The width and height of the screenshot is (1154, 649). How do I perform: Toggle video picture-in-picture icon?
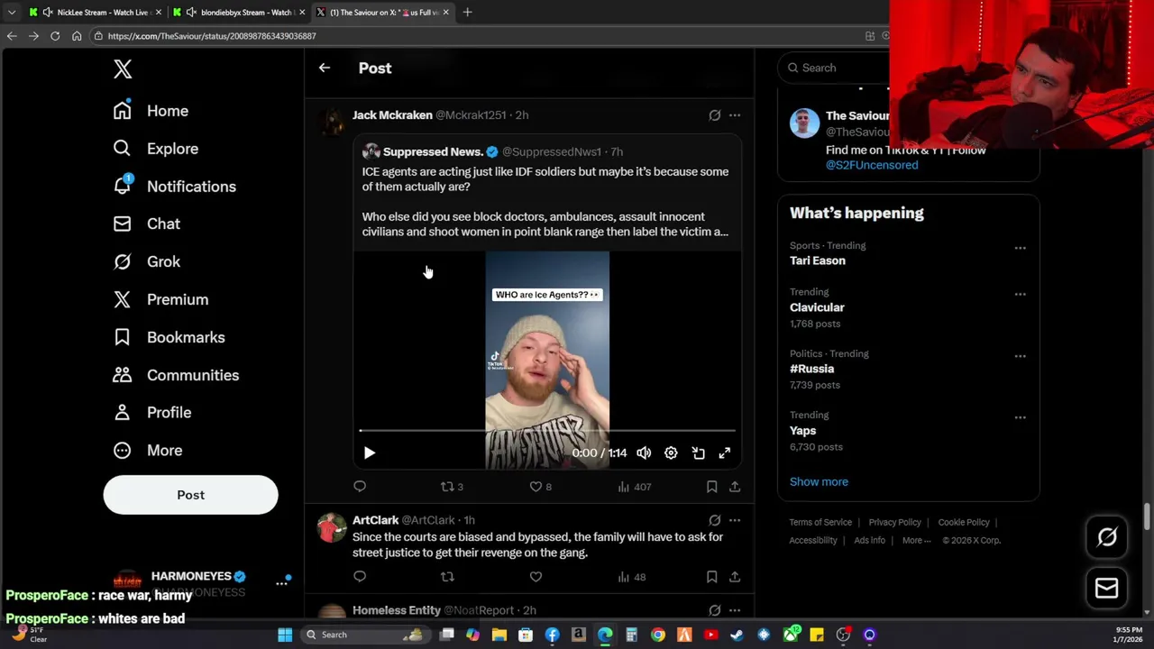[x=698, y=453]
